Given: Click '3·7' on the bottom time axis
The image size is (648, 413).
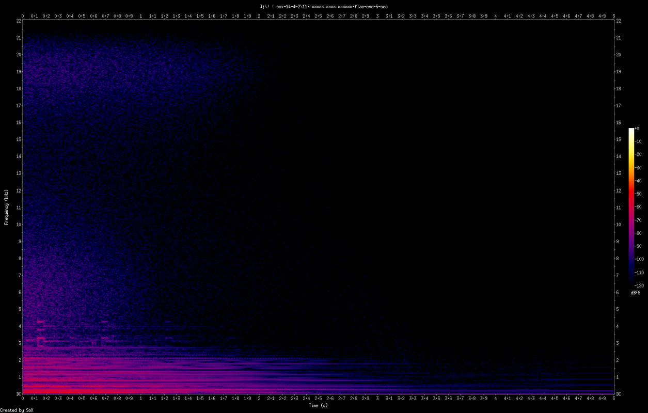Looking at the screenshot, I should click(460, 399).
